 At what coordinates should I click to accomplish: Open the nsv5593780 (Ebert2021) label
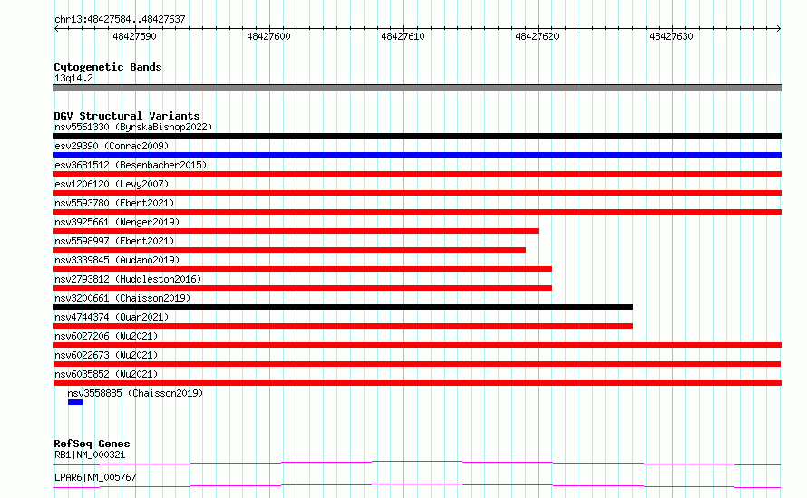114,203
